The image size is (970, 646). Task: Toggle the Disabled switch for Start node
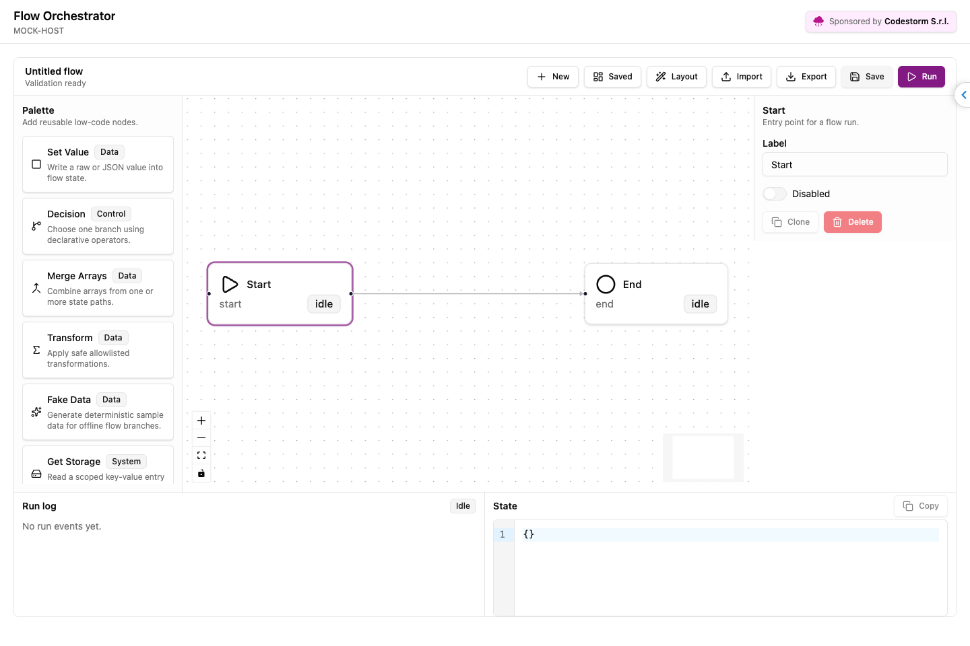click(x=775, y=194)
